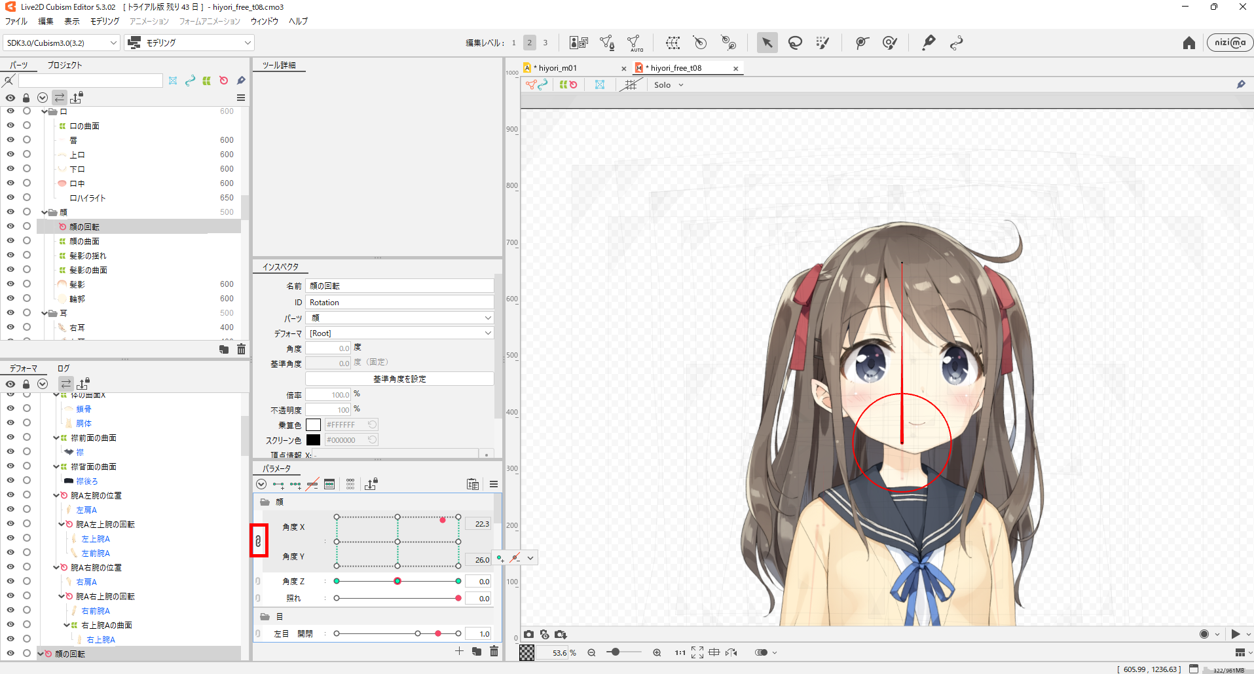This screenshot has width=1254, height=674.
Task: Click the 乗算色 white color swatch
Action: pos(314,424)
